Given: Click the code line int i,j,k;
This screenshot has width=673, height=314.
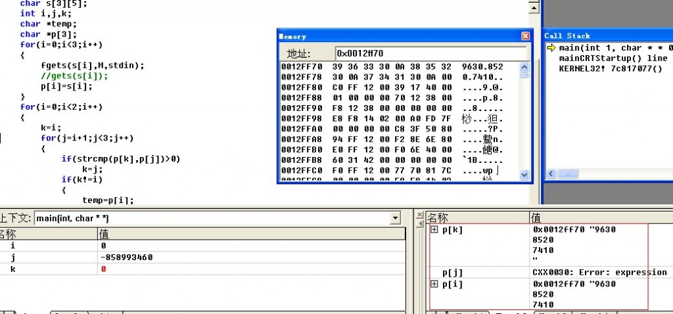Looking at the screenshot, I should coord(46,13).
